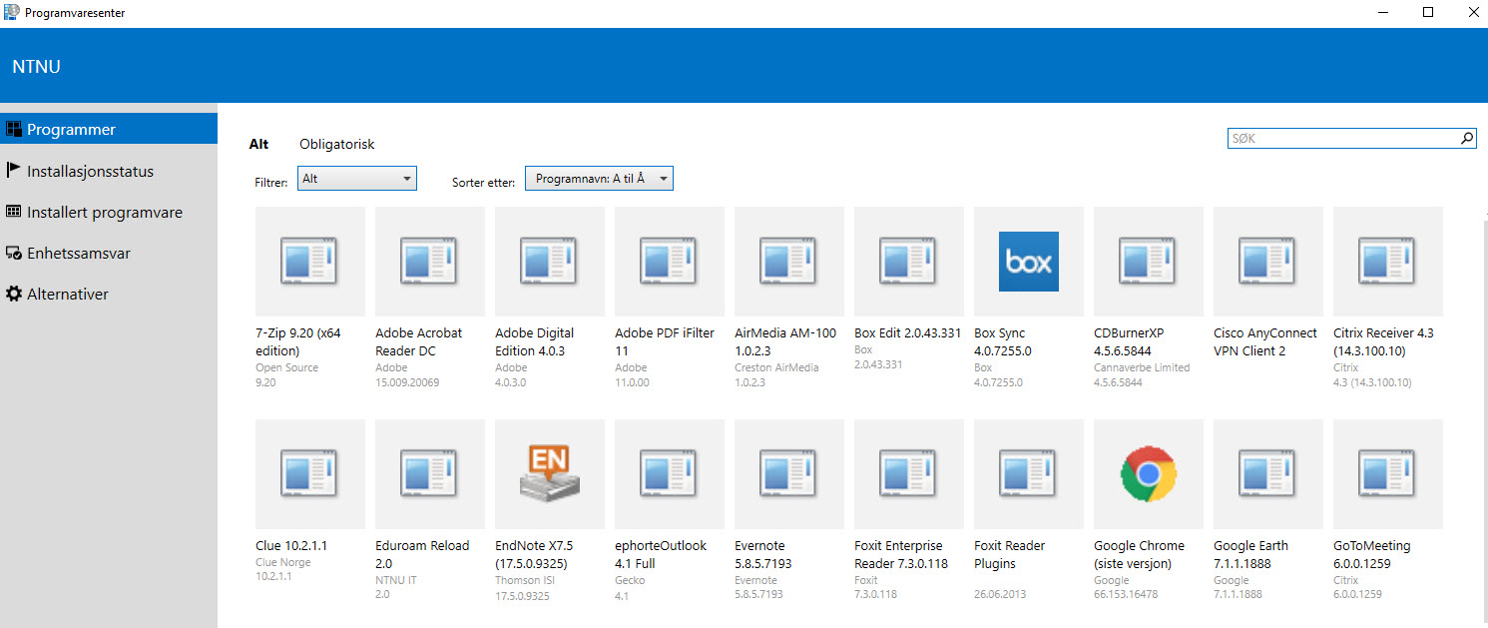Click the Cisco AnyConnect VPN Client 2 label
The image size is (1488, 628).
click(x=1265, y=341)
